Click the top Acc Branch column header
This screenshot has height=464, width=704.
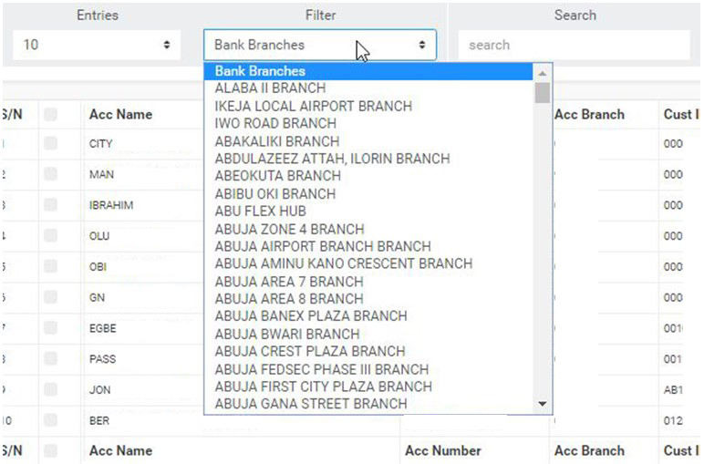click(589, 115)
